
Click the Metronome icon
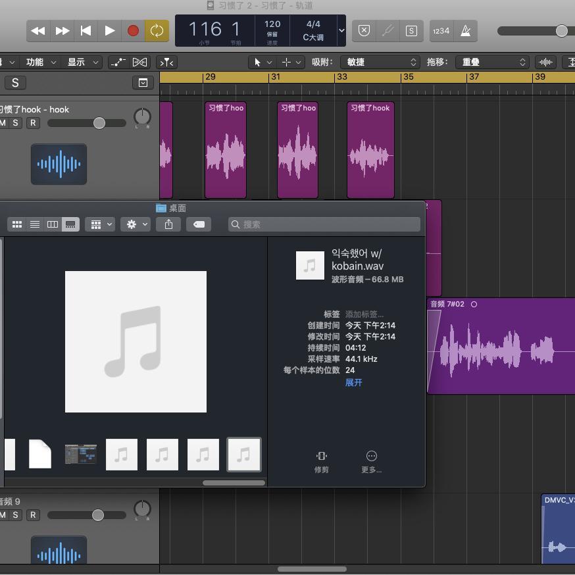(465, 31)
